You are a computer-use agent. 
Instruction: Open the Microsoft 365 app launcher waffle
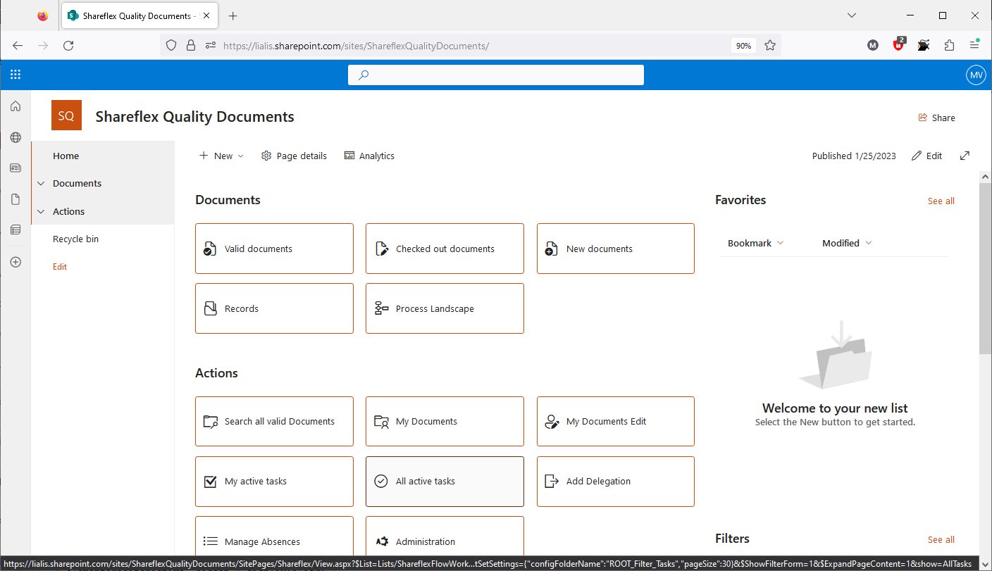15,75
